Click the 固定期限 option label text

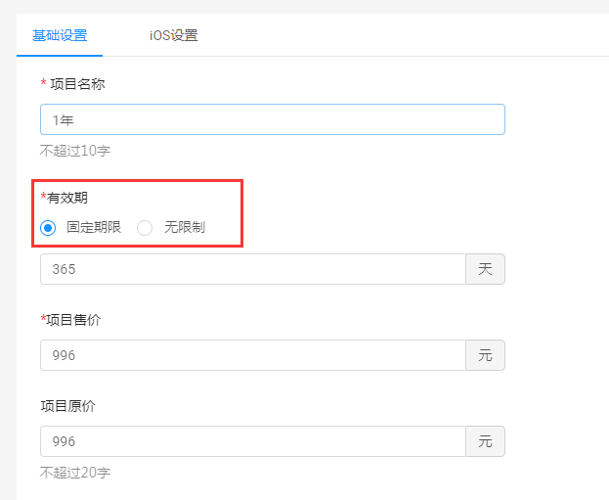point(94,227)
